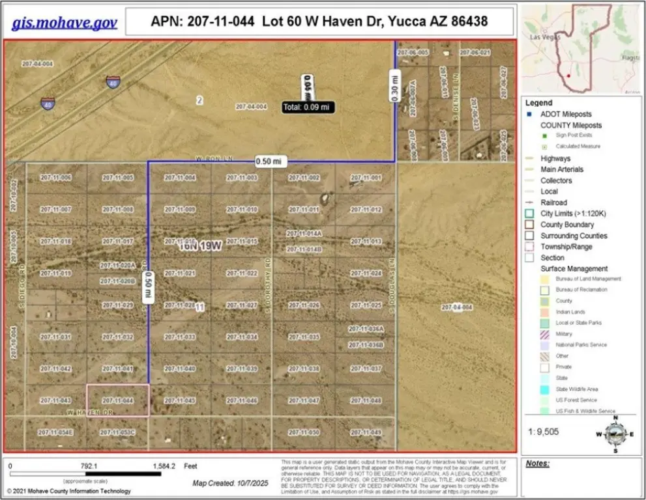Click the State Wildlife Area color swatch
This screenshot has height=500, width=646.
coord(542,389)
